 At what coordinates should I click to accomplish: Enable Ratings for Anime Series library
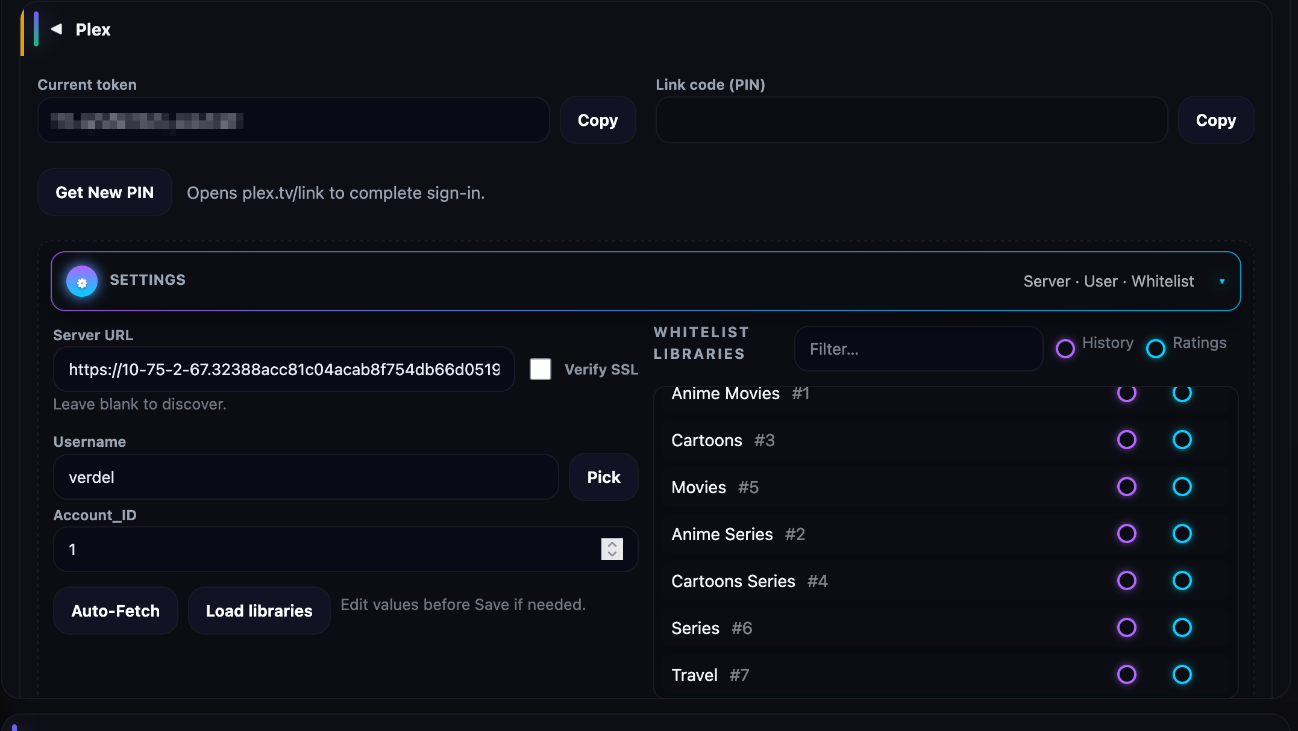tap(1182, 533)
